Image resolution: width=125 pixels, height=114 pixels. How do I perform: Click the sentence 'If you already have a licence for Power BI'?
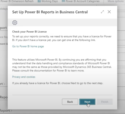(36, 83)
